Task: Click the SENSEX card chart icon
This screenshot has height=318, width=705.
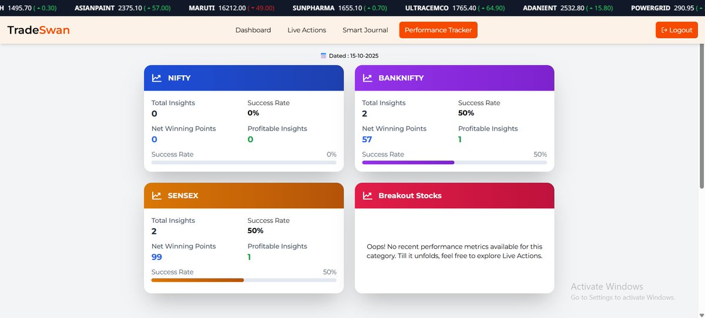Action: coord(157,195)
